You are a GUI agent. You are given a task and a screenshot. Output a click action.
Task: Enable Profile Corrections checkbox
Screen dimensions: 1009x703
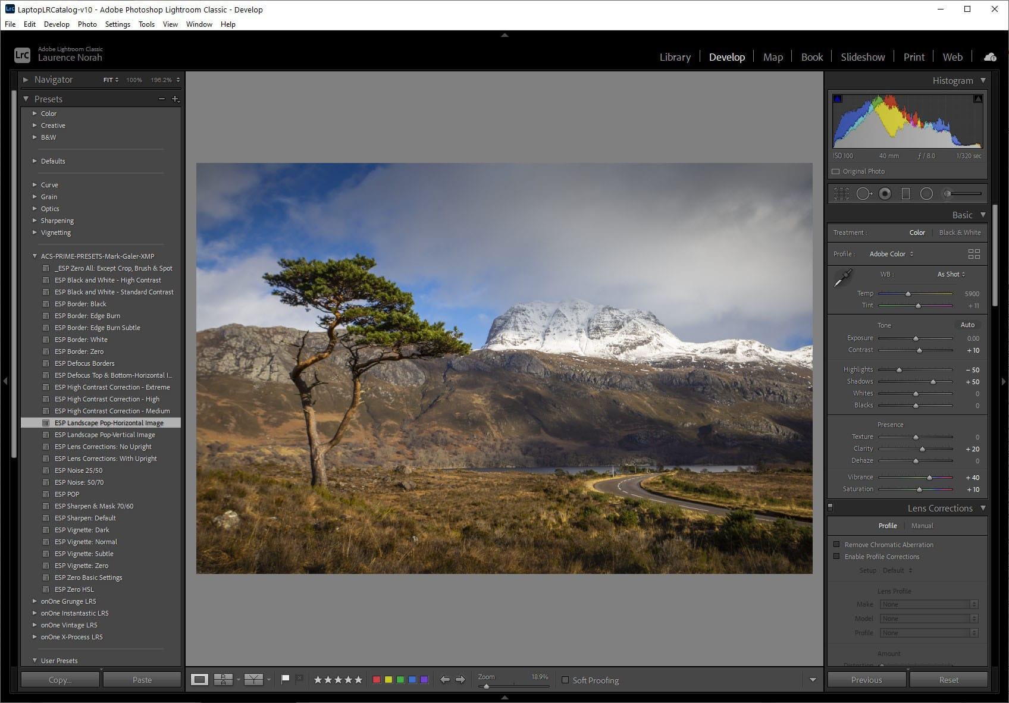coord(837,557)
